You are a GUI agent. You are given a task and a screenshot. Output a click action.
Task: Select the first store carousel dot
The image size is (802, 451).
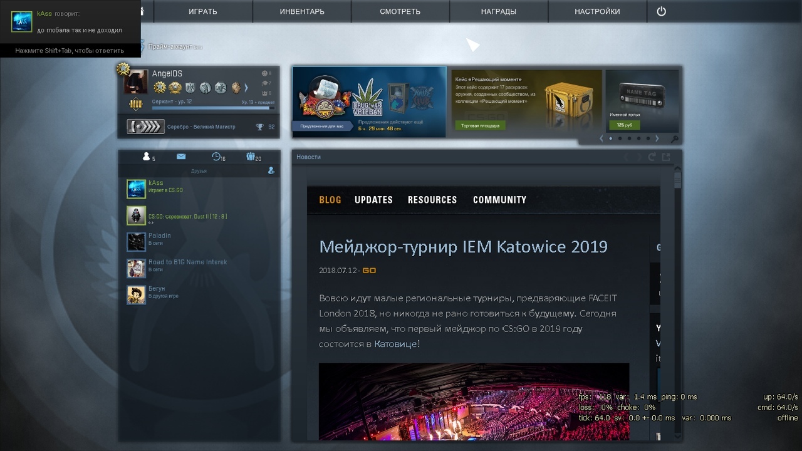611,138
